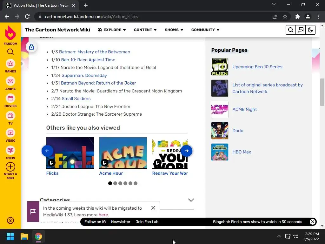Open the Superman: Doomsday link
The image size is (325, 244).
tap(84, 75)
